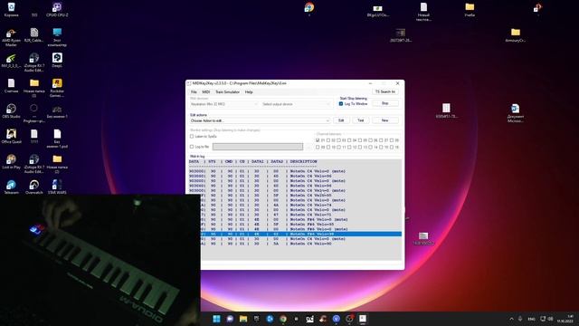Show hidden tray icons chevron

tap(511, 319)
